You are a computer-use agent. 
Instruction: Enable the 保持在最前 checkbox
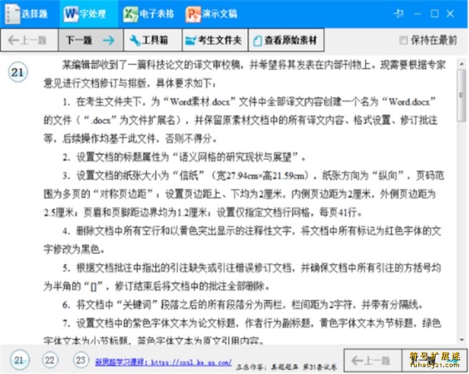pyautogui.click(x=403, y=40)
